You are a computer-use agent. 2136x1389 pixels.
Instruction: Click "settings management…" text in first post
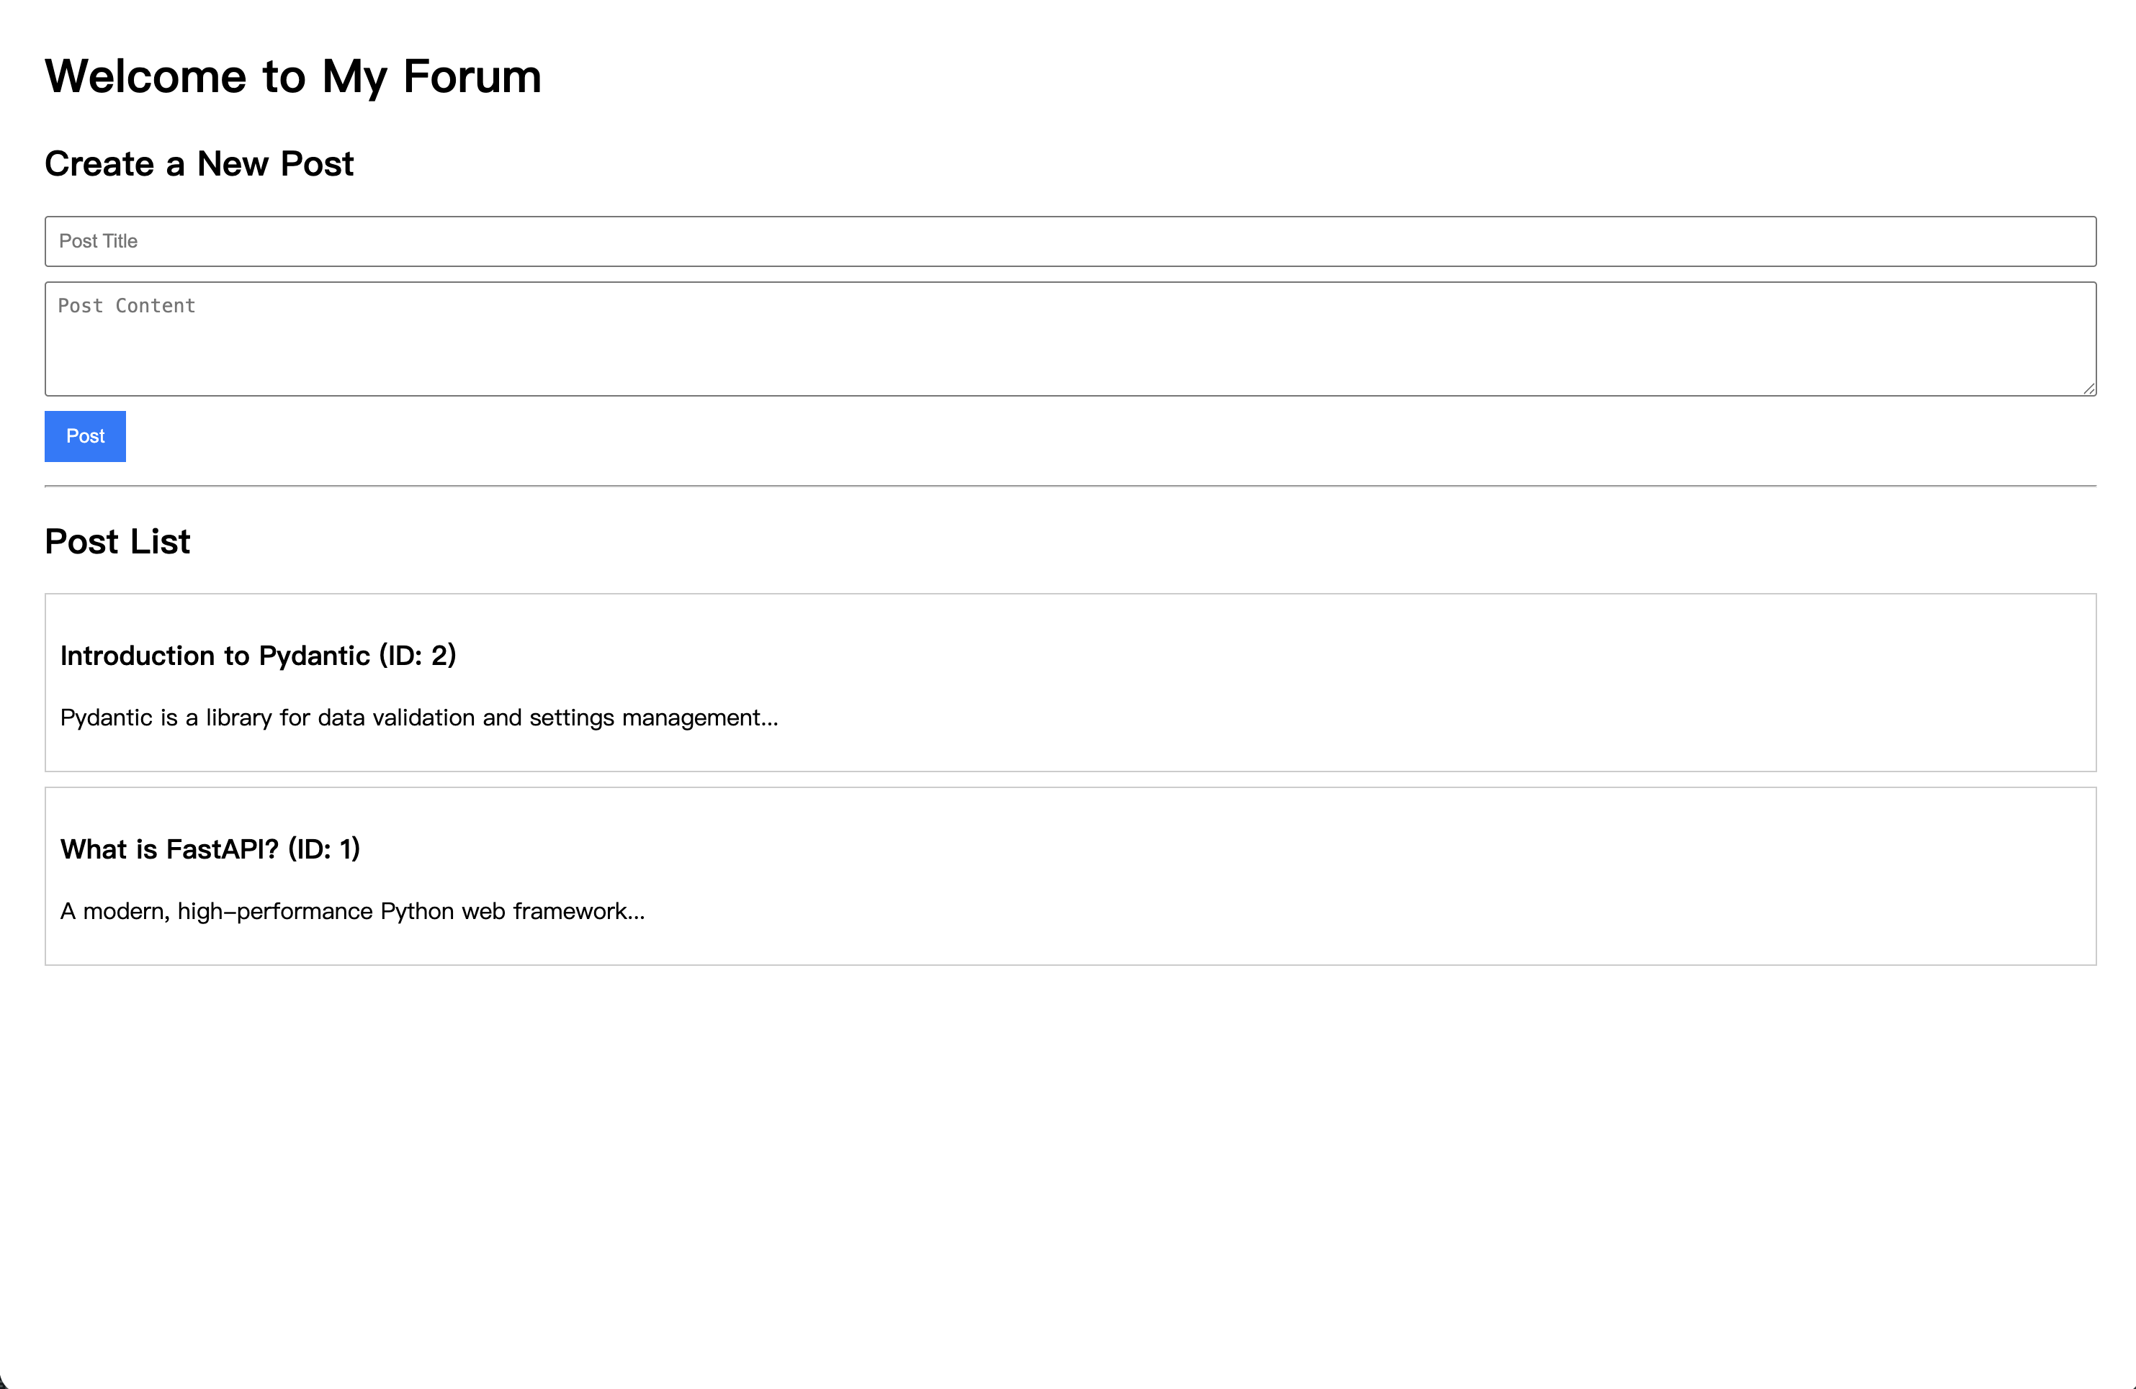[x=653, y=718]
